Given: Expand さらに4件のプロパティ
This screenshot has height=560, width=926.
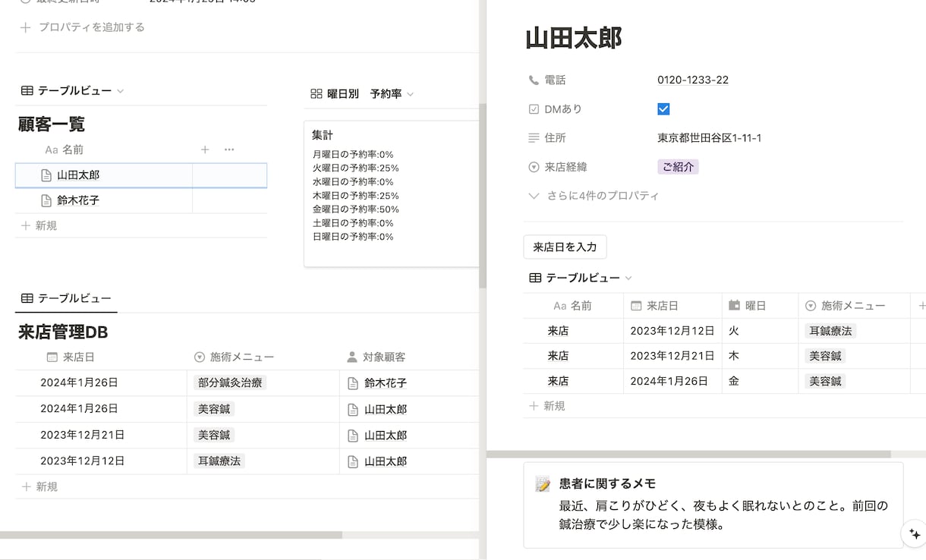Looking at the screenshot, I should click(594, 196).
